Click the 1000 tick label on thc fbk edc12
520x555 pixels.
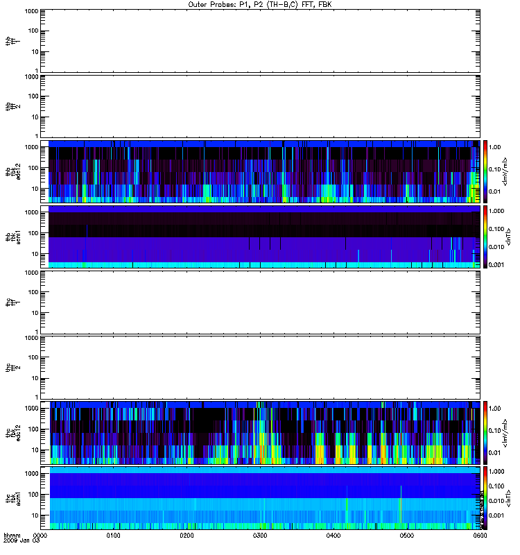coord(31,409)
